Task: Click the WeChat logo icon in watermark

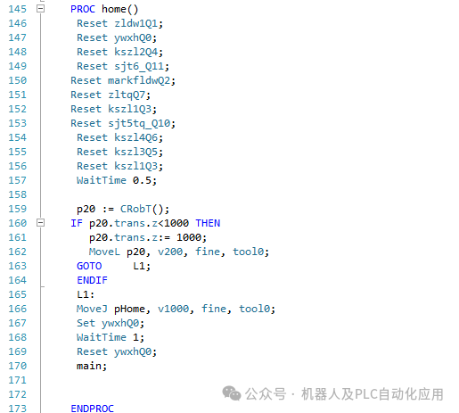Action: [232, 393]
